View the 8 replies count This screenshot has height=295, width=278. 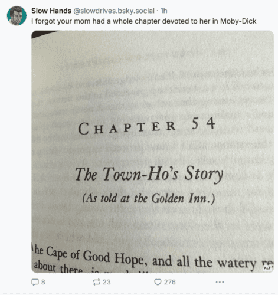point(43,282)
